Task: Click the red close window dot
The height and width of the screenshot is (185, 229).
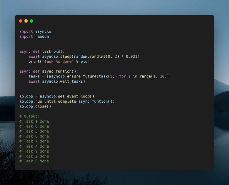Action: [x=21, y=21]
